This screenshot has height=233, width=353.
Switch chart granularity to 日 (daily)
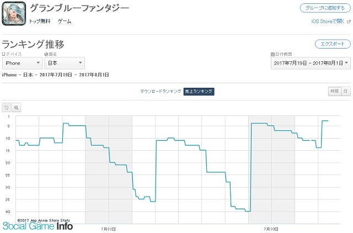(x=346, y=91)
